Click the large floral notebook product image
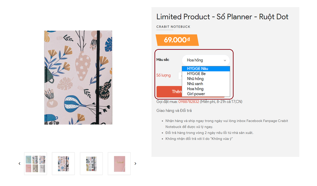The image size is (317, 186). [78, 77]
